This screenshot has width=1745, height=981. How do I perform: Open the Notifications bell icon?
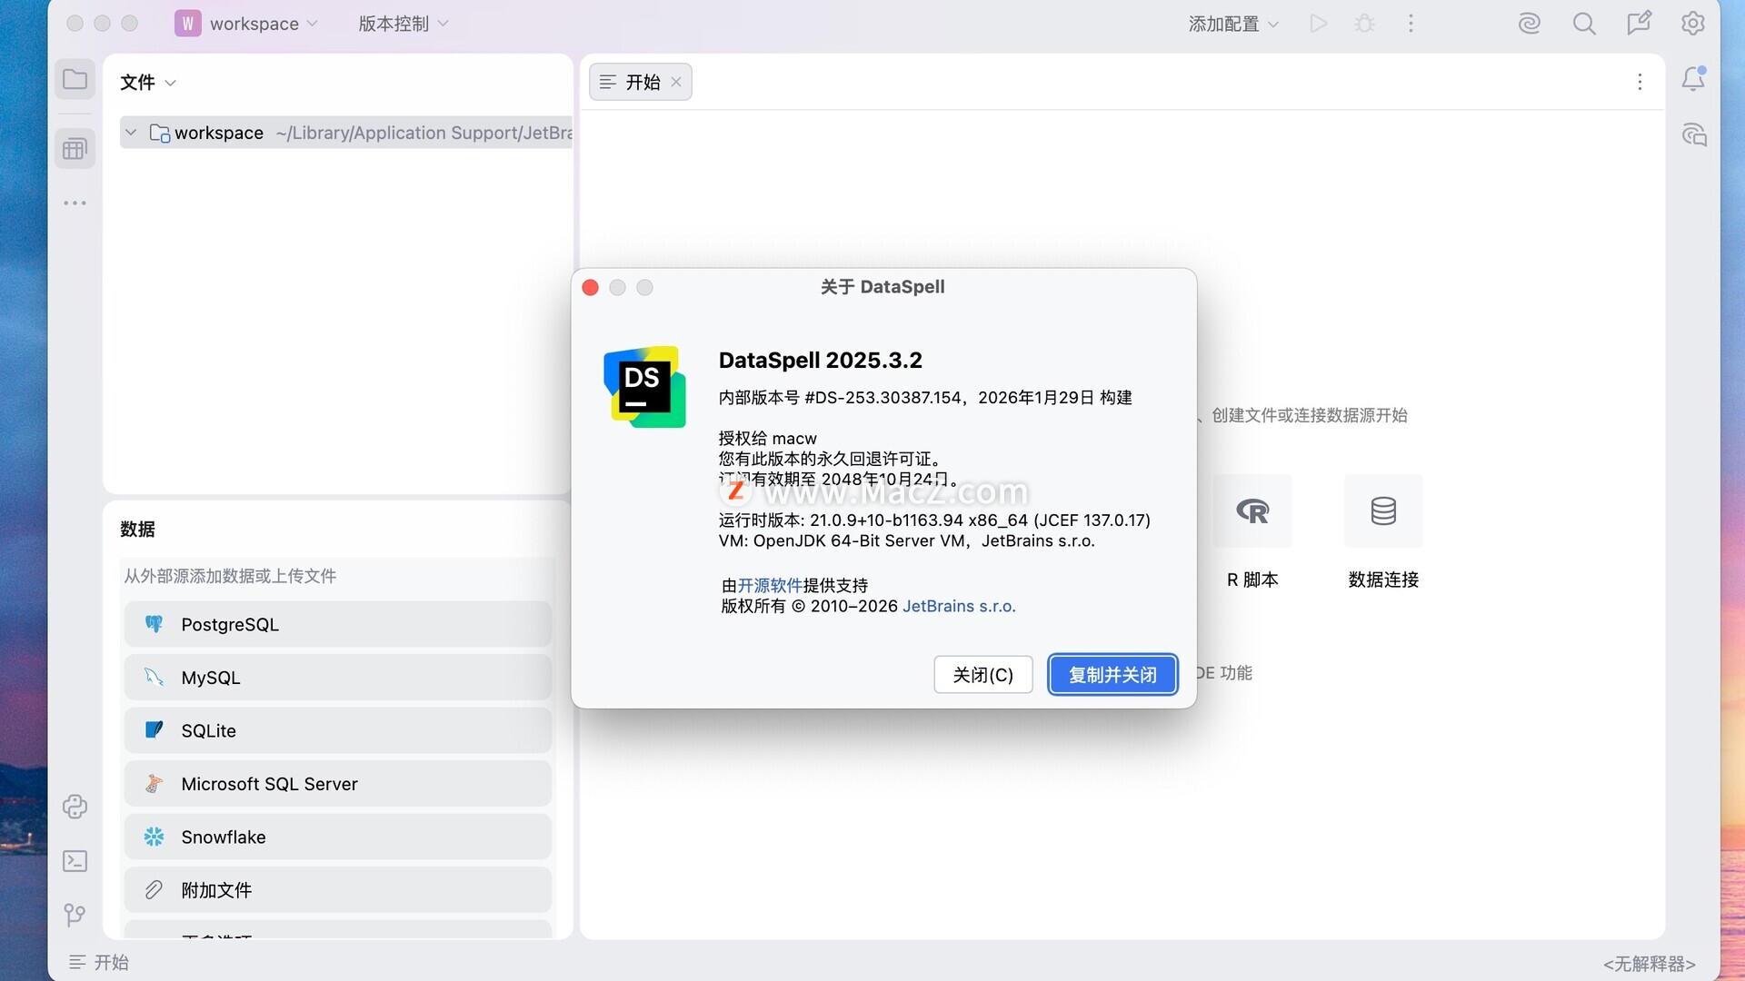coord(1693,79)
